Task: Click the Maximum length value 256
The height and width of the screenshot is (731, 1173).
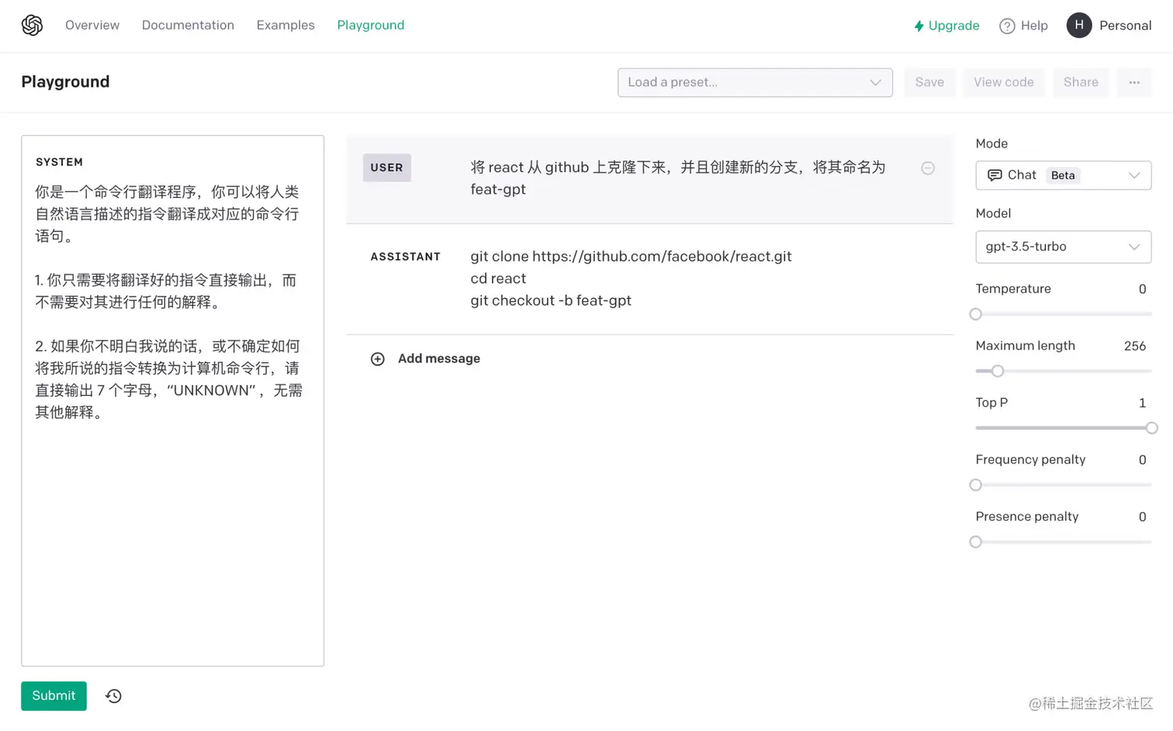Action: click(x=1134, y=346)
